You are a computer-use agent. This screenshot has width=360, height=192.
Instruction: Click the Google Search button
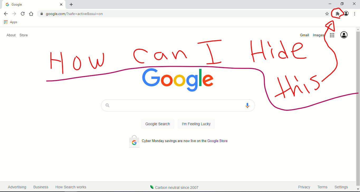point(158,124)
